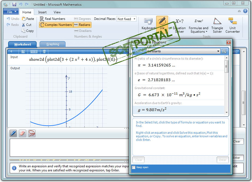252x182 pixels.
Task: Click the Cut scissors command
Action: (x=27, y=25)
